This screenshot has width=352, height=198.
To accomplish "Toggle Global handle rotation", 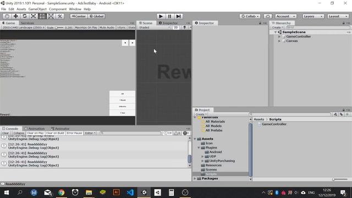I will (x=97, y=16).
